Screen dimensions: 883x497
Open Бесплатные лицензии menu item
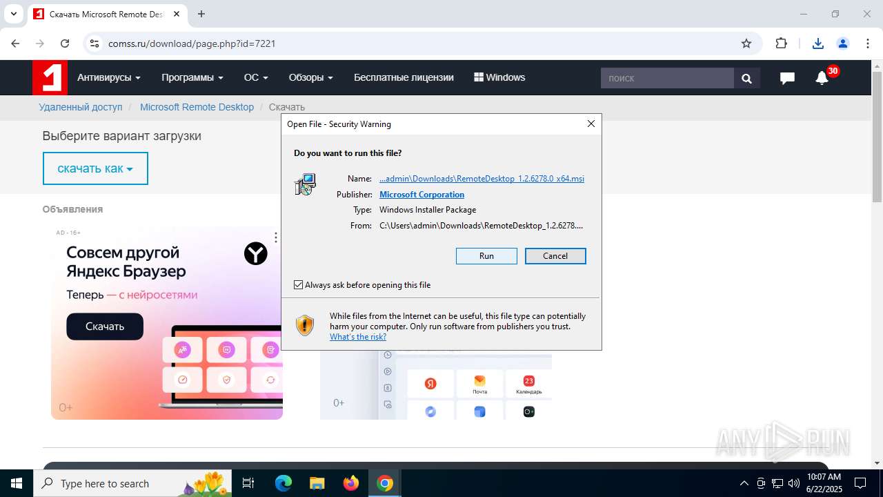tap(404, 77)
